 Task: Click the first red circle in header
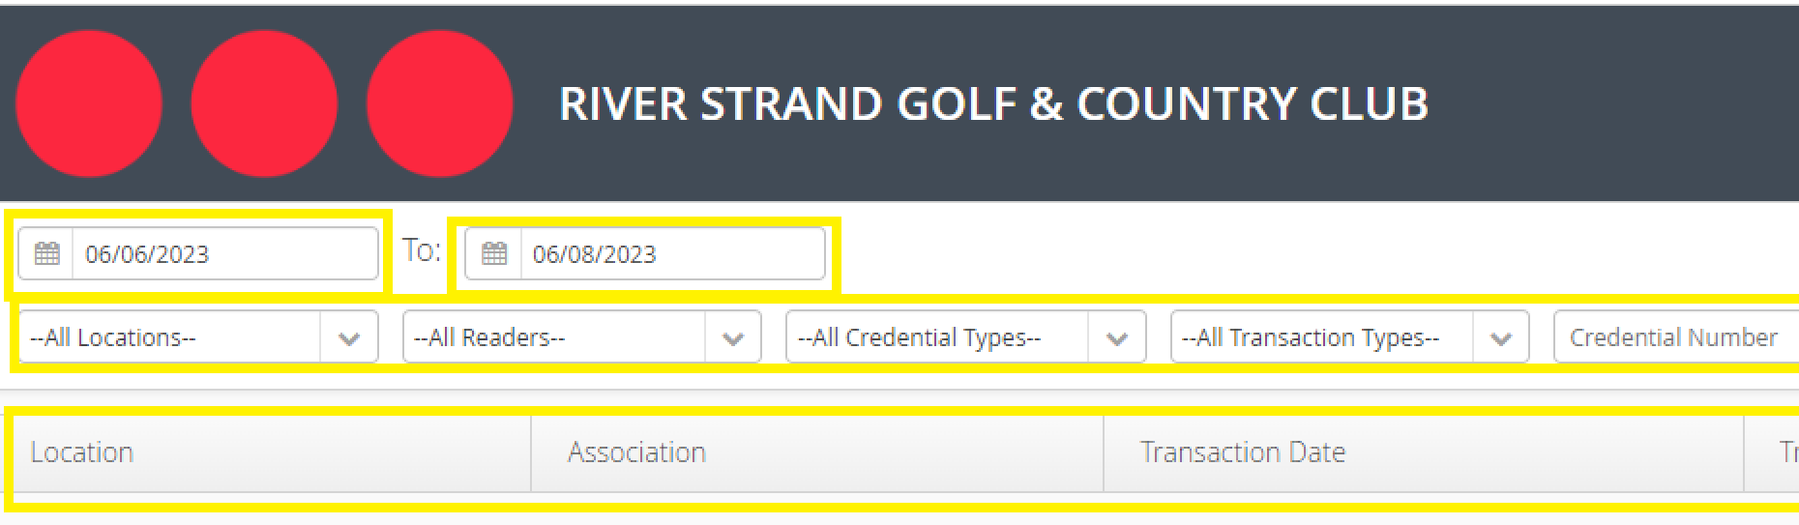pyautogui.click(x=89, y=103)
